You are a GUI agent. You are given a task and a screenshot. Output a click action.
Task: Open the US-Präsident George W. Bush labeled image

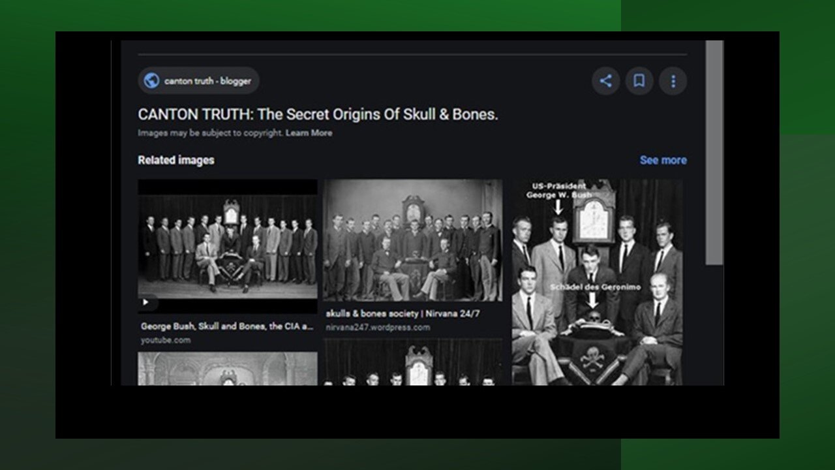pyautogui.click(x=597, y=282)
